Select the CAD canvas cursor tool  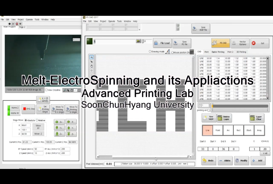click(x=91, y=62)
